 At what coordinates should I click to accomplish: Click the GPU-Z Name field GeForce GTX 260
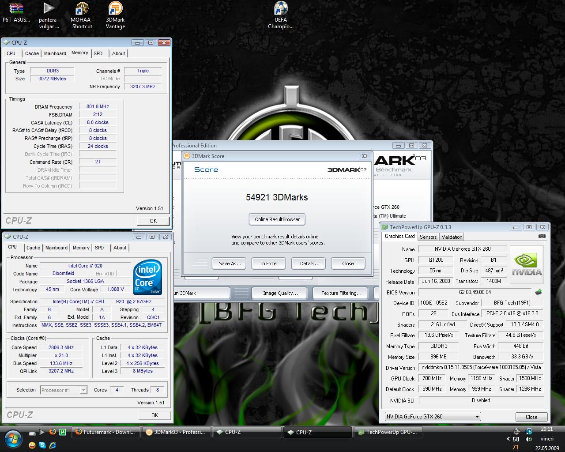[462, 249]
